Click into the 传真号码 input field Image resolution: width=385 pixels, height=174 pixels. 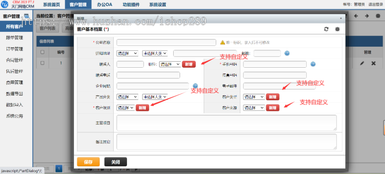point(275,75)
